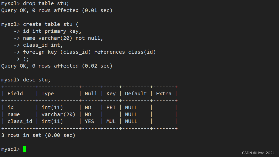Click the 'PRI' key value for id
Image resolution: width=279 pixels, height=157 pixels.
pyautogui.click(x=111, y=107)
